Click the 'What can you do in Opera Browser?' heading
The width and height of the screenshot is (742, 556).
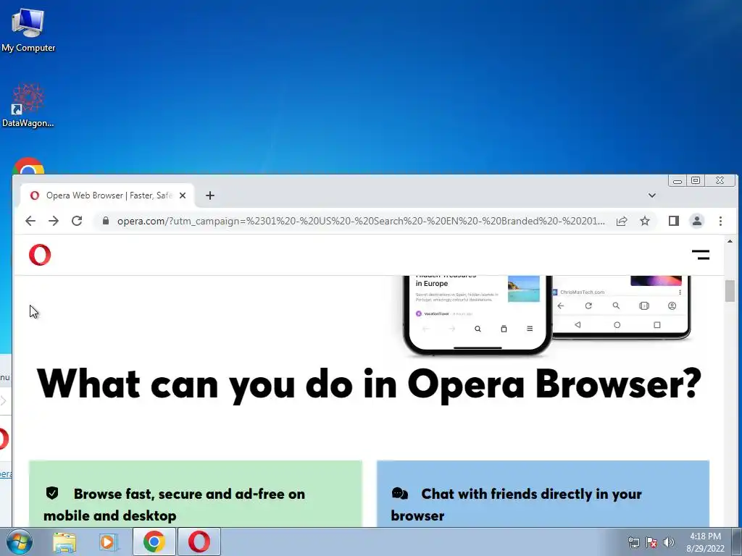[369, 384]
